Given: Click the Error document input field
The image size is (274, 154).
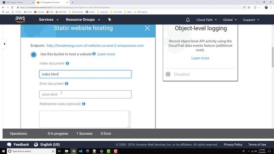Looking at the screenshot, I should [86, 94].
